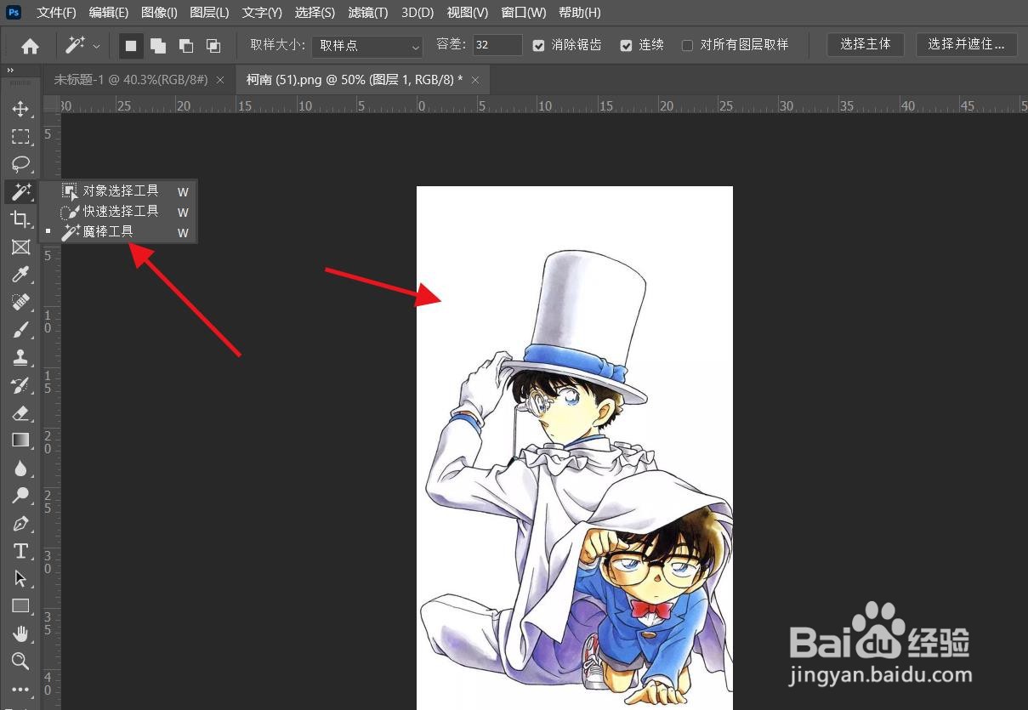The height and width of the screenshot is (710, 1028).
Task: Select the Frame tool
Action: coord(20,247)
